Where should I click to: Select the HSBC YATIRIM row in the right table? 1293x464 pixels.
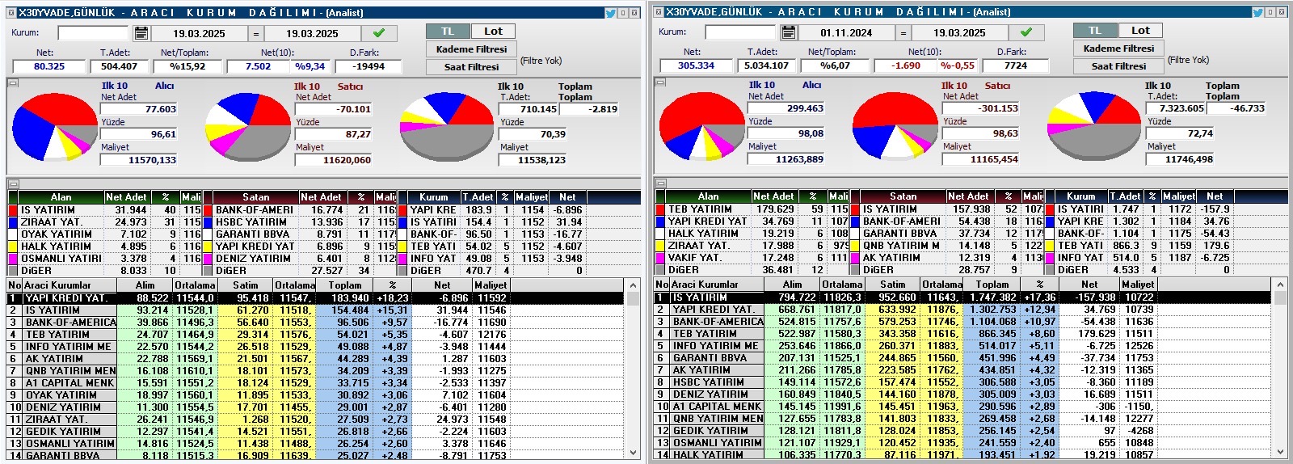(x=962, y=382)
